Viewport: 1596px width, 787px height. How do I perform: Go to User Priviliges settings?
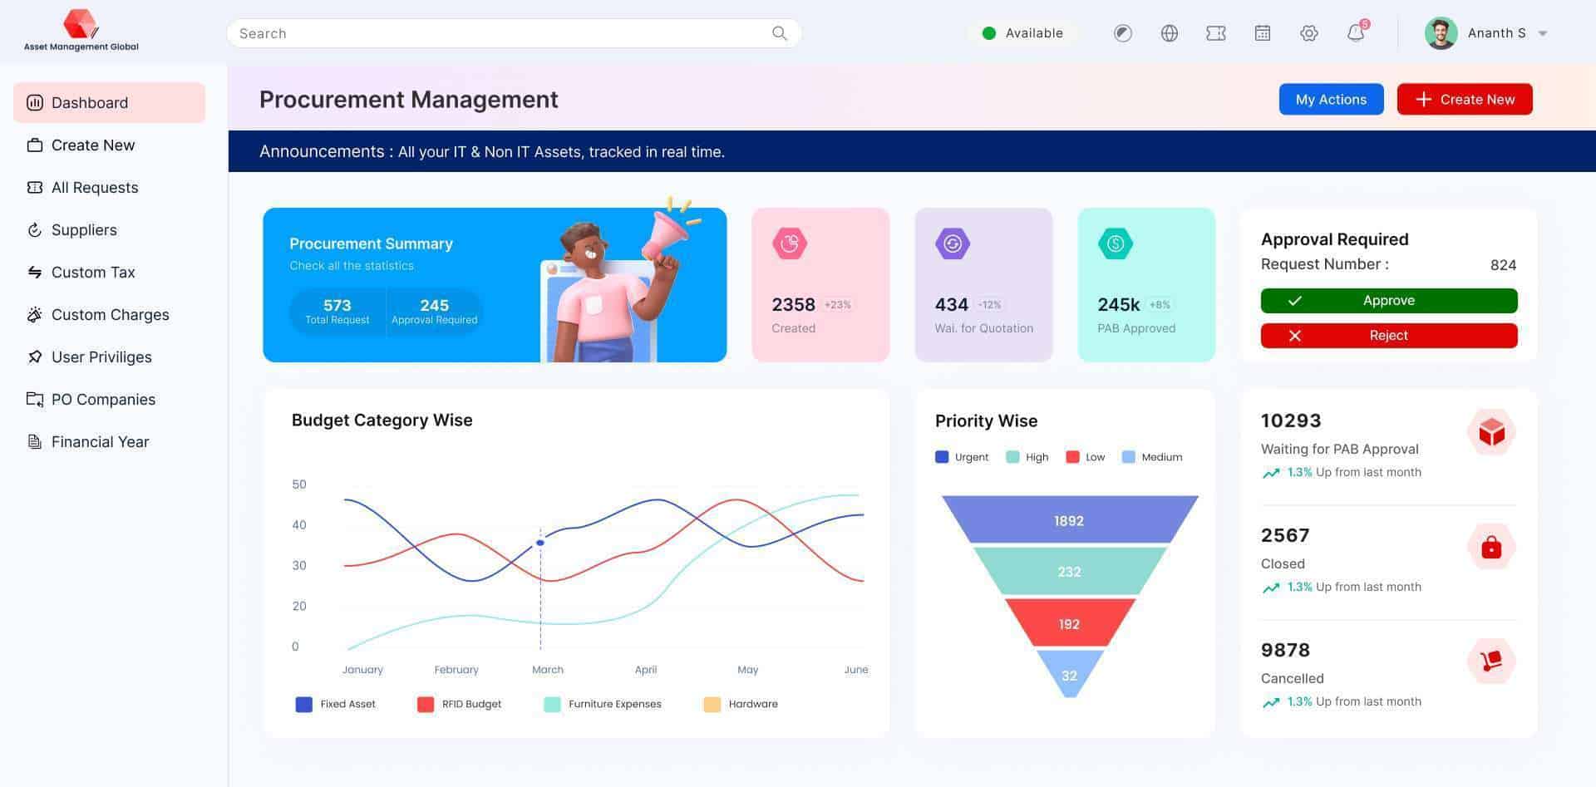(x=101, y=357)
